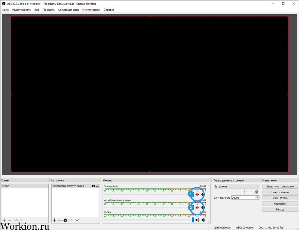Unmute Desktop Audio speaker icon
This screenshot has height=230, width=299.
click(197, 194)
